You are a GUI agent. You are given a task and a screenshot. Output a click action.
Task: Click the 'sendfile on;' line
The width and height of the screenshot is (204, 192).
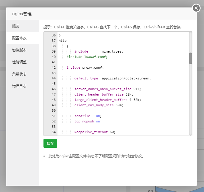(x=88, y=116)
